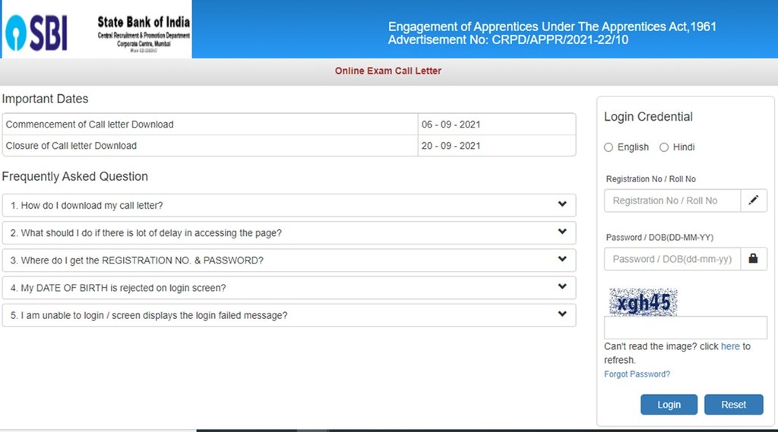Click the "Important Dates" heading
The image size is (778, 432).
click(45, 99)
